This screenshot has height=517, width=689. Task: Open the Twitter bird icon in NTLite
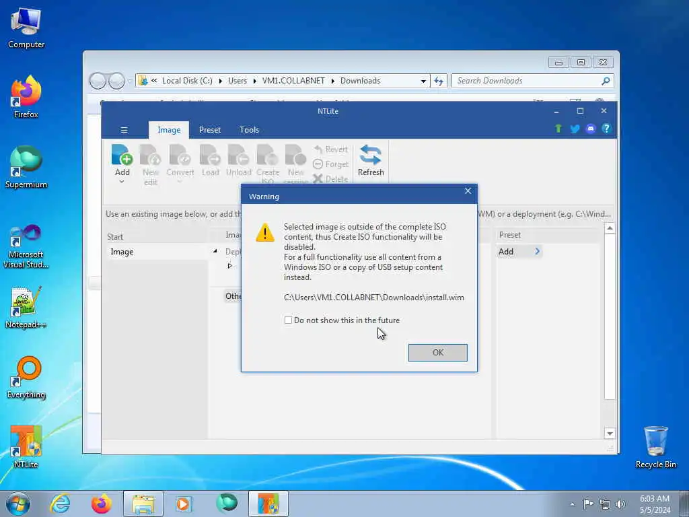coord(575,129)
